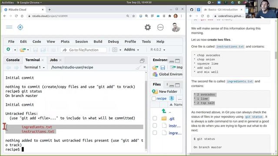Click the user profile avatar in RStudio Cloud
This screenshot has width=278, height=156.
[176, 27]
